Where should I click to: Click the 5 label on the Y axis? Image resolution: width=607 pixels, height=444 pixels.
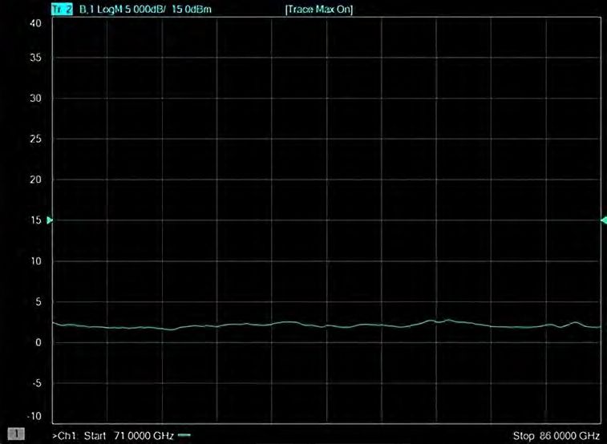(x=38, y=302)
